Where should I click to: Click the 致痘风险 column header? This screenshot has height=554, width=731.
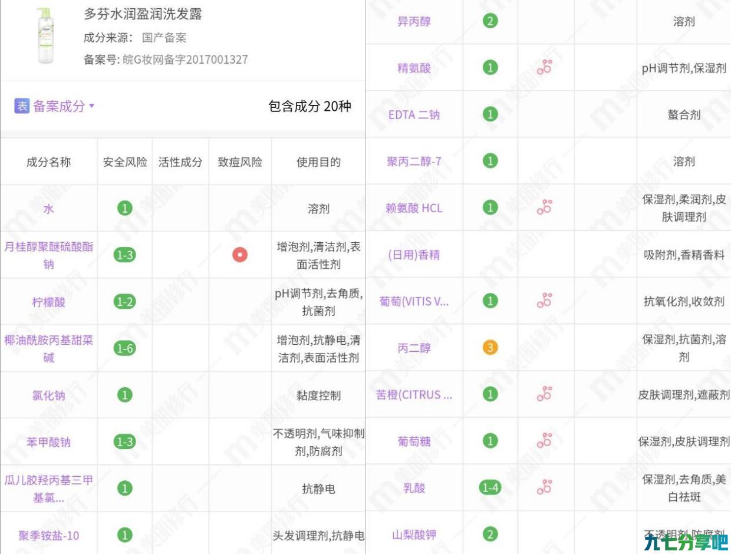(240, 162)
